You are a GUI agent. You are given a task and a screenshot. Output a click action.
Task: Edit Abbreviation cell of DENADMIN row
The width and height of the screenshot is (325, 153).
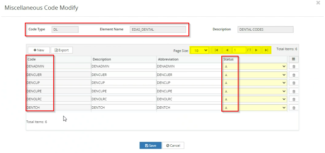point(189,67)
